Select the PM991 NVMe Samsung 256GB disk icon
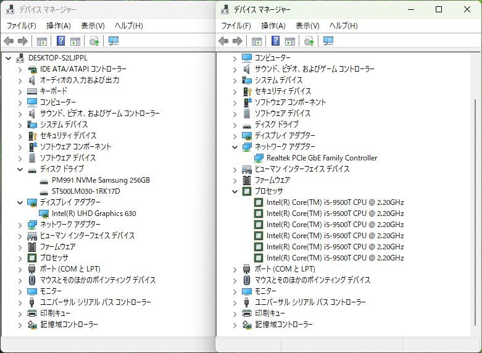This screenshot has width=482, height=353. point(44,181)
